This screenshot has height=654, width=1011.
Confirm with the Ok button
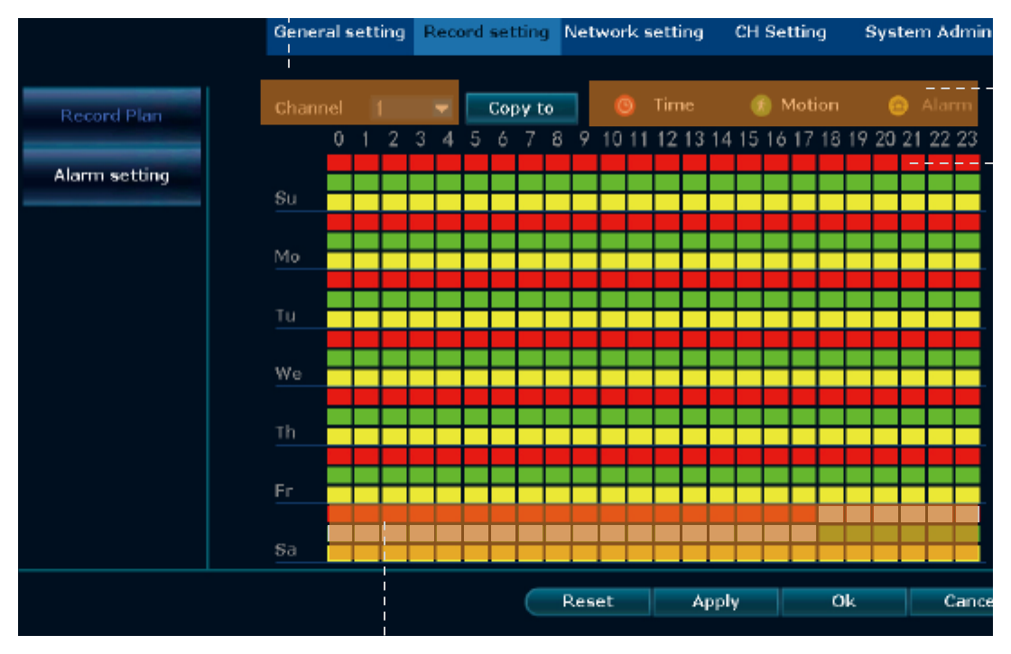[x=843, y=601]
